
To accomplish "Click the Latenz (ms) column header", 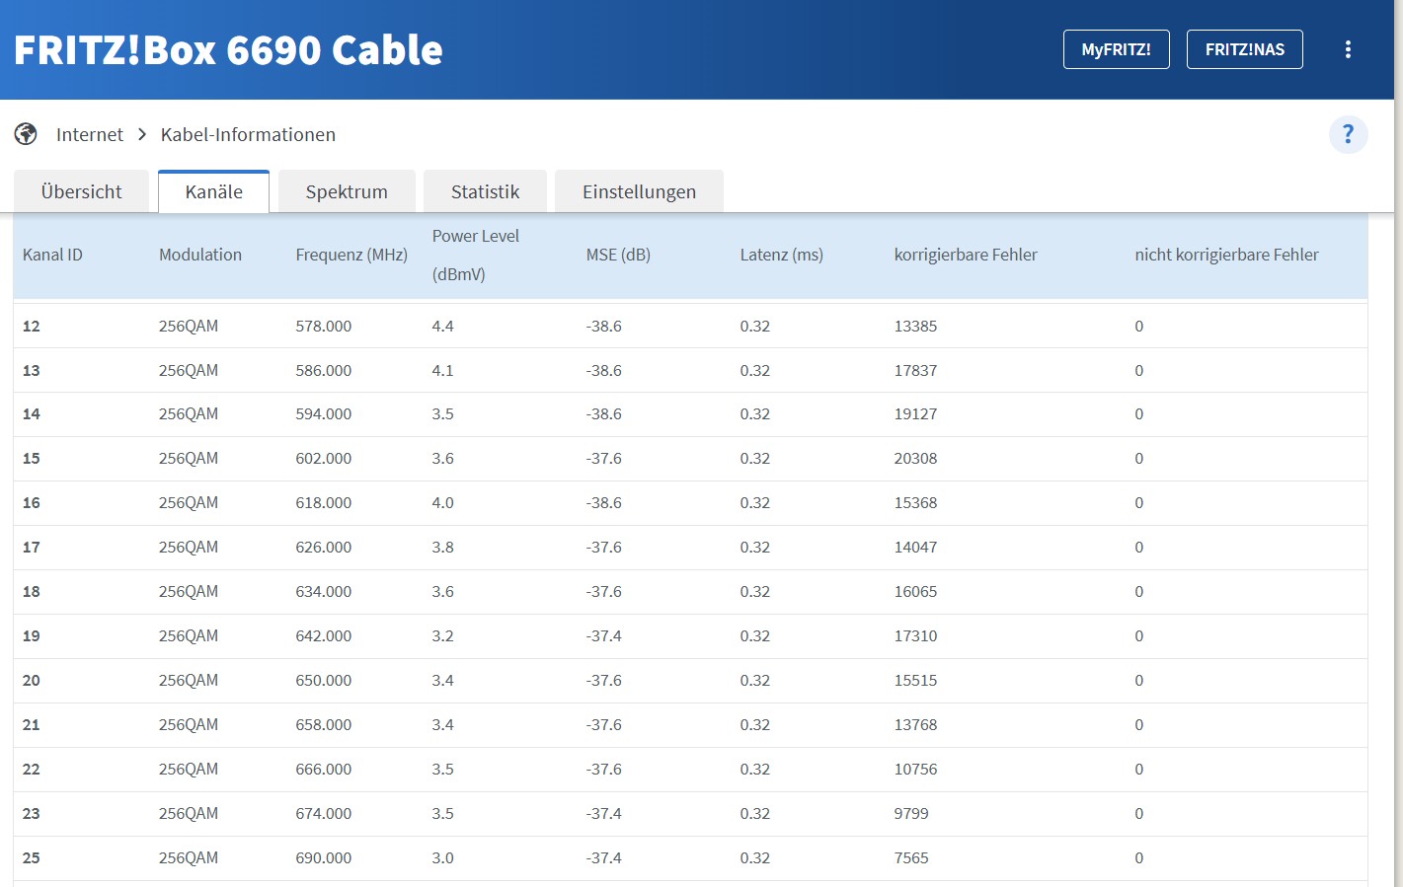I will point(781,255).
